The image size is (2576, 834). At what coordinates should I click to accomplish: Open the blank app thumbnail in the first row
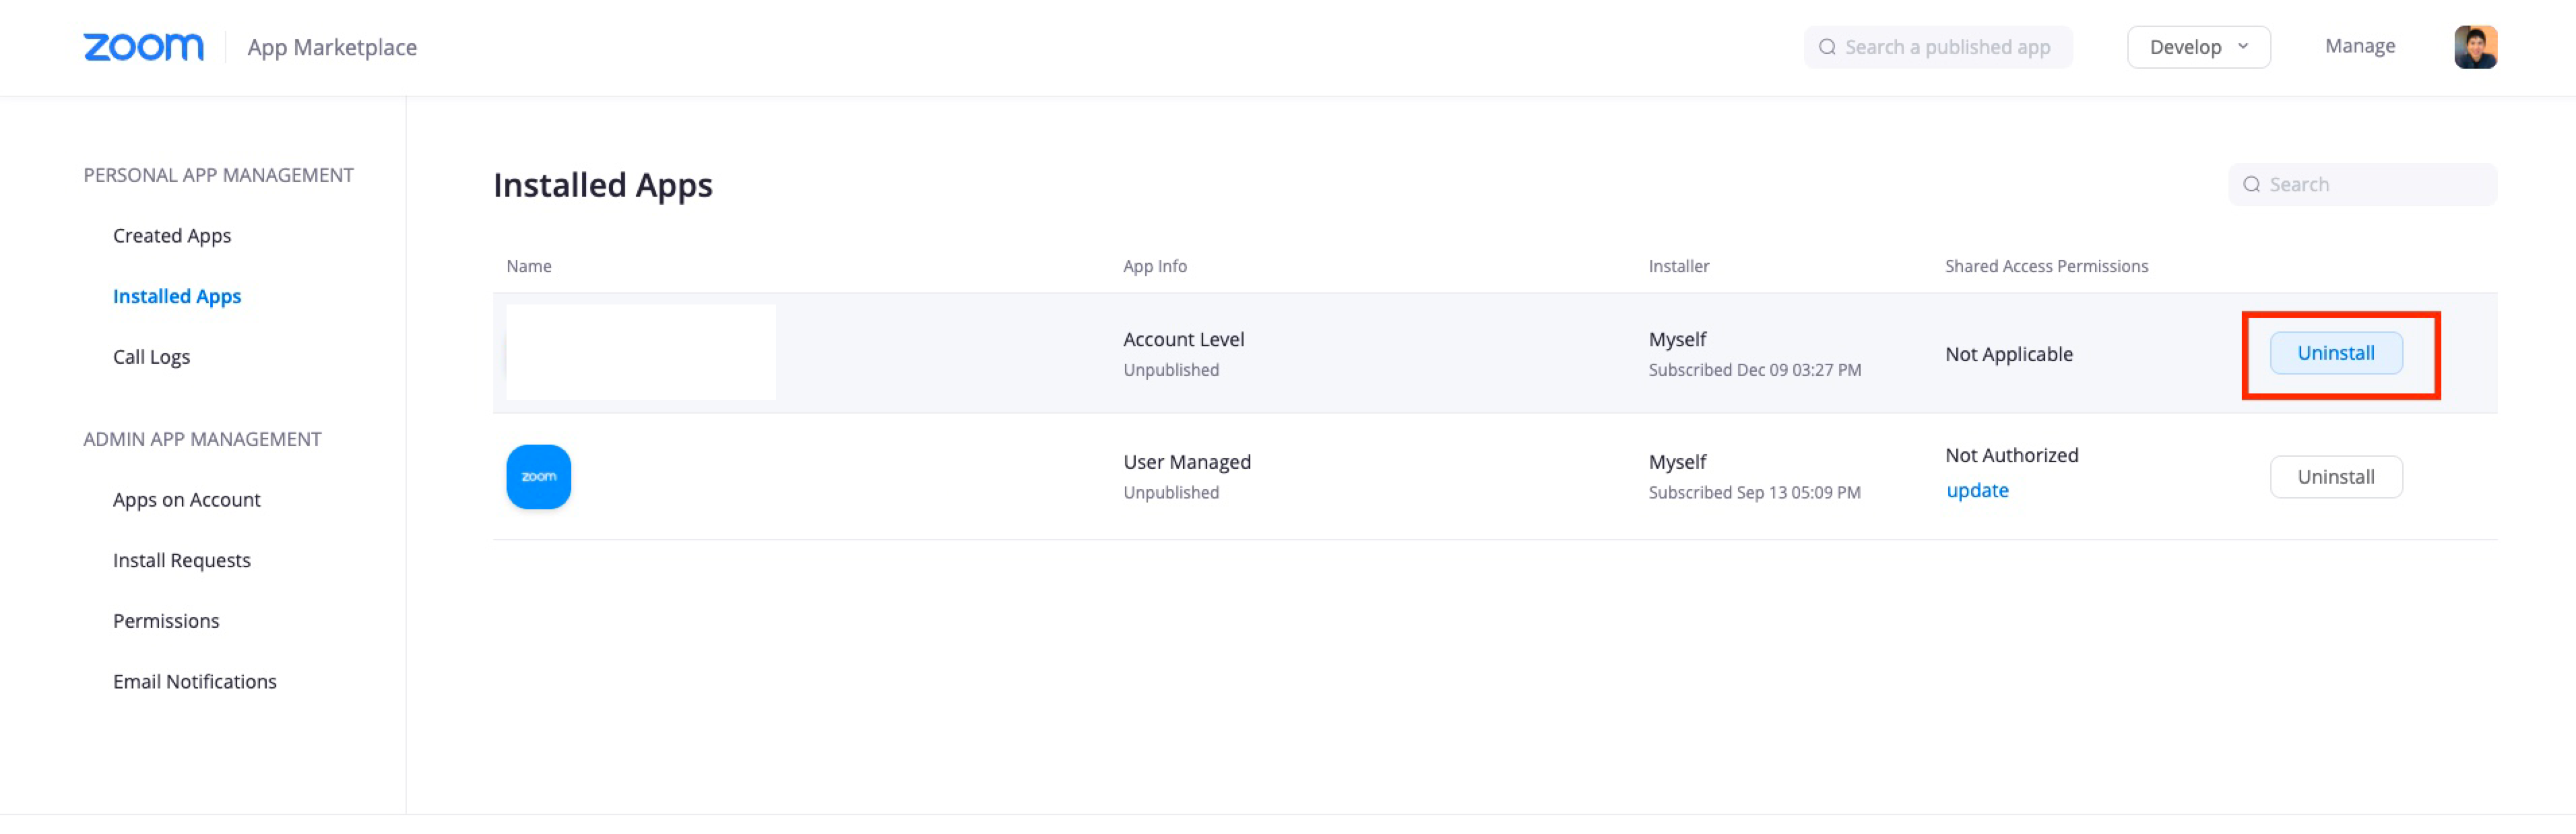click(x=640, y=352)
